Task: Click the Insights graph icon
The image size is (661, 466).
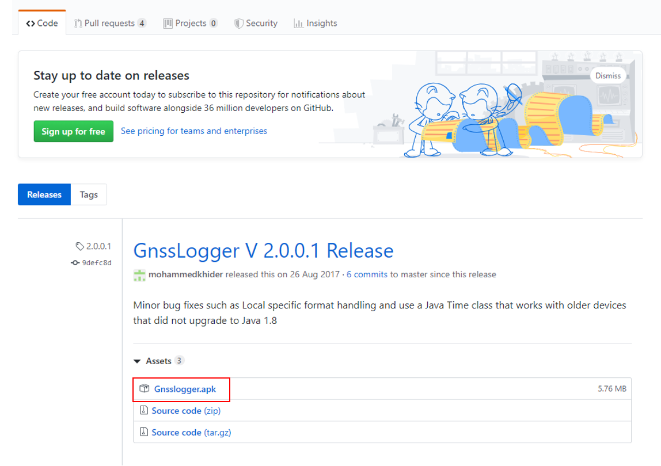Action: pyautogui.click(x=298, y=24)
